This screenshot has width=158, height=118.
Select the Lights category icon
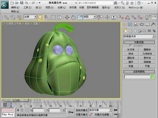click(x=135, y=31)
